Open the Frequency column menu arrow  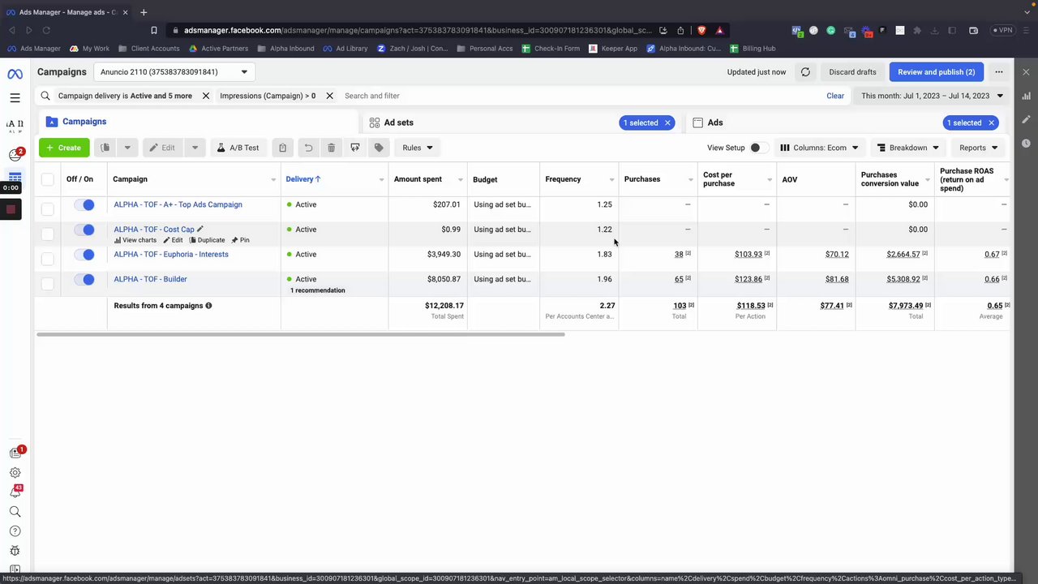click(x=611, y=179)
